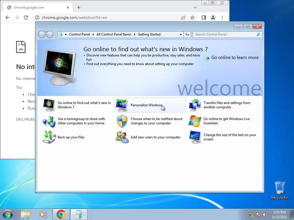Image resolution: width=294 pixels, height=220 pixels.
Task: Click the Back up your files drive icon
Action: pos(49,137)
